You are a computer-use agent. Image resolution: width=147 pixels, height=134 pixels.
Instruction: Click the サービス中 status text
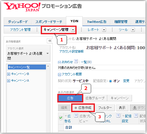pyautogui.click(x=80, y=81)
